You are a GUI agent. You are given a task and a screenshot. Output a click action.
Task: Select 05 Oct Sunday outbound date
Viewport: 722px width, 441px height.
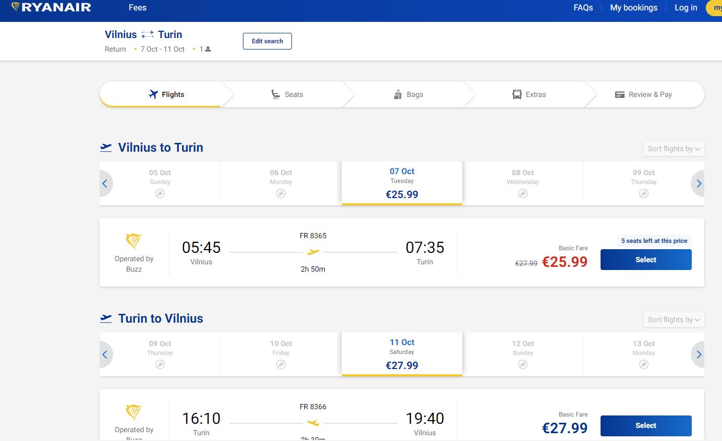coord(160,183)
